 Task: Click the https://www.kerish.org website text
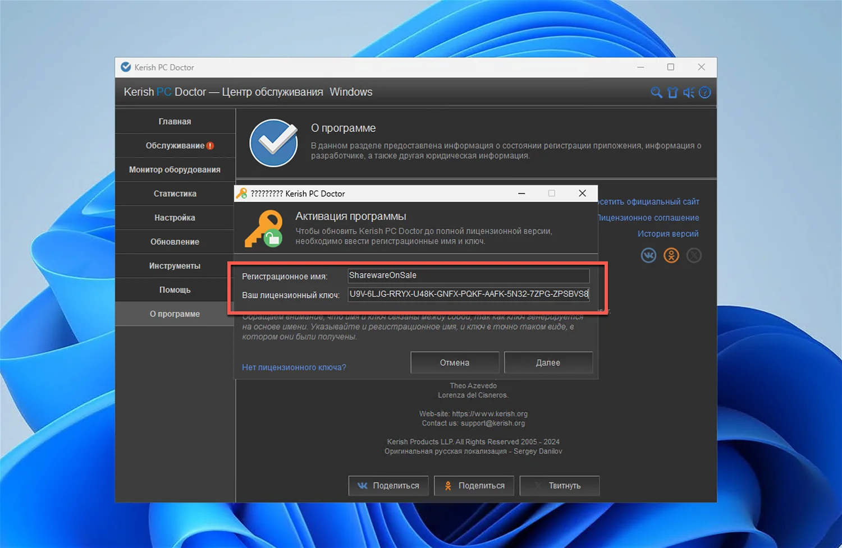[x=489, y=414]
